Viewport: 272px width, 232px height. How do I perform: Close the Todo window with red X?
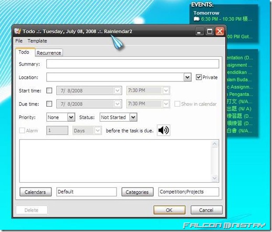click(x=219, y=31)
